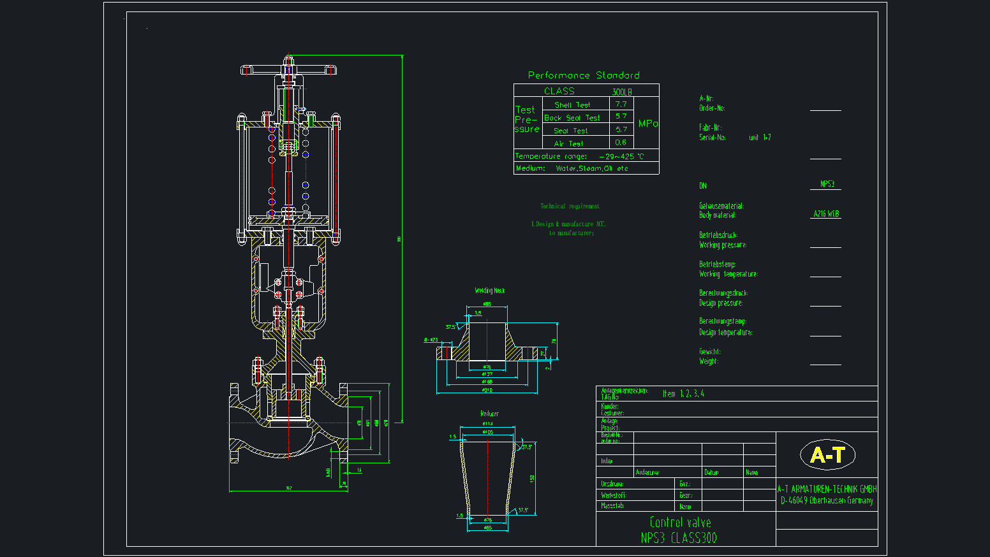Click the 'Body material:' label
The image size is (990, 557).
click(x=718, y=215)
